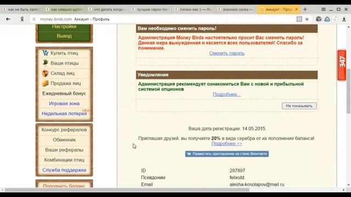Open Настройки in the green menu
The width and height of the screenshot is (351, 197).
pyautogui.click(x=64, y=26)
